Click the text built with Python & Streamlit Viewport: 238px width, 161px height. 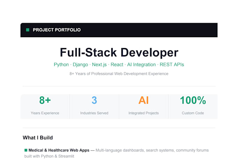pos(49,156)
